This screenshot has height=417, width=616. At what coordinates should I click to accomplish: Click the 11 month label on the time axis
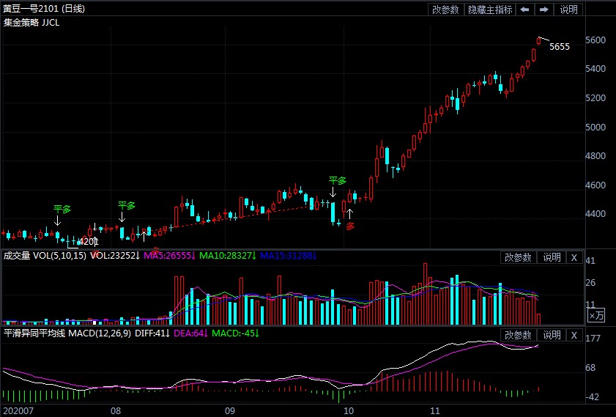coord(435,411)
